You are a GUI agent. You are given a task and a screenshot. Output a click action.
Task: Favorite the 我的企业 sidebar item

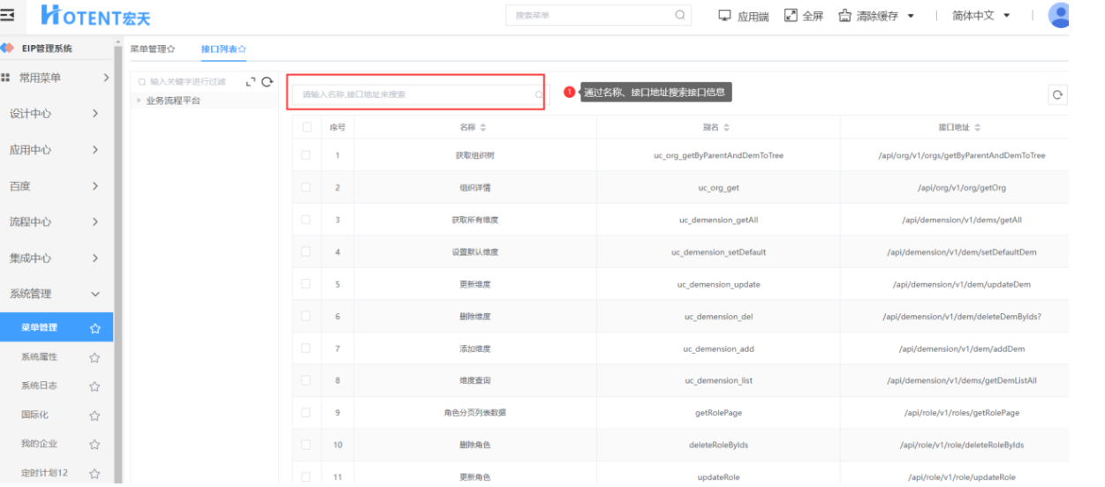pyautogui.click(x=95, y=445)
